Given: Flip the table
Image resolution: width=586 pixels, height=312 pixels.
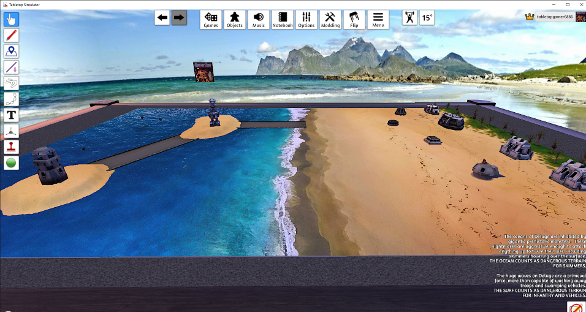Looking at the screenshot, I should (354, 20).
